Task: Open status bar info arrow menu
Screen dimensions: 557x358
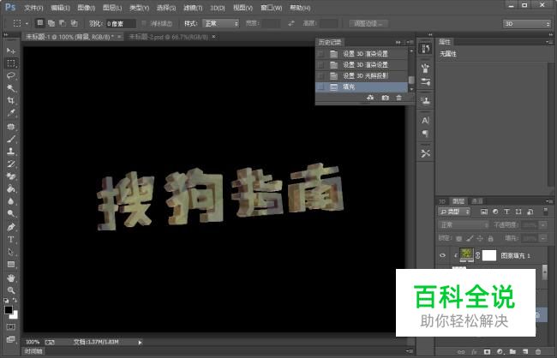Action: pos(140,343)
